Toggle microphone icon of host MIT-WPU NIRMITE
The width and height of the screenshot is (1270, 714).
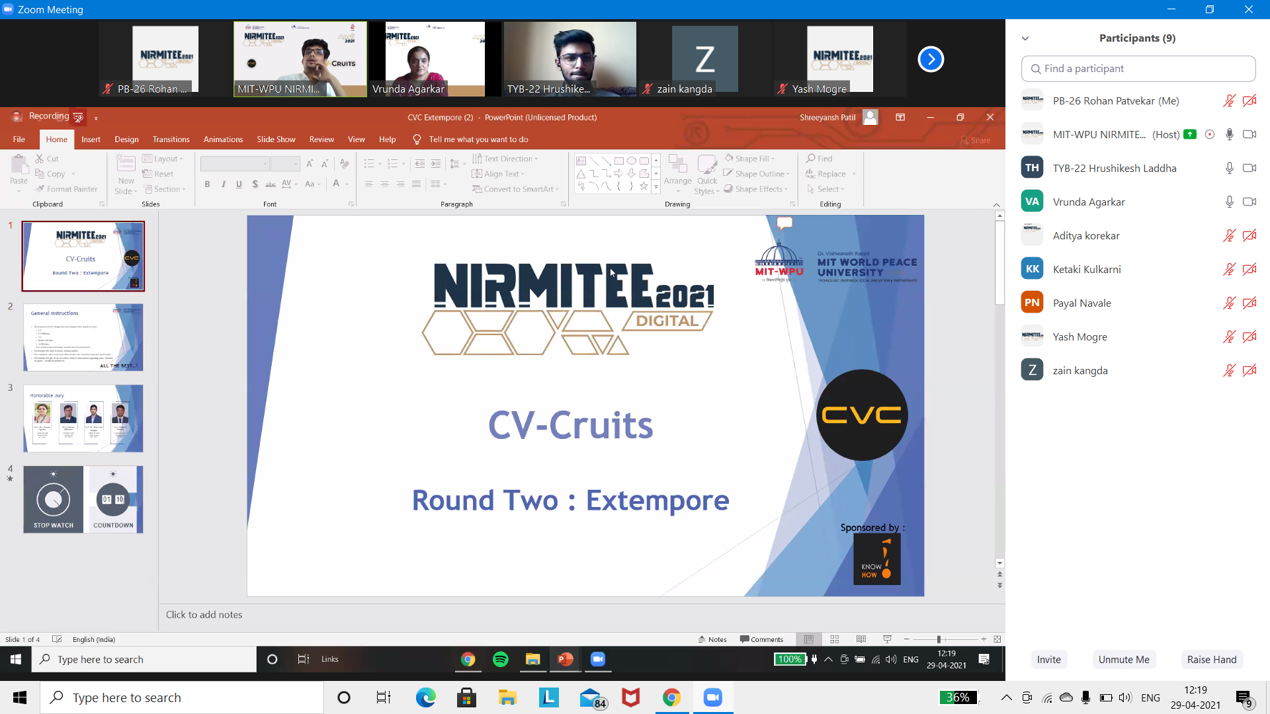pyautogui.click(x=1229, y=134)
